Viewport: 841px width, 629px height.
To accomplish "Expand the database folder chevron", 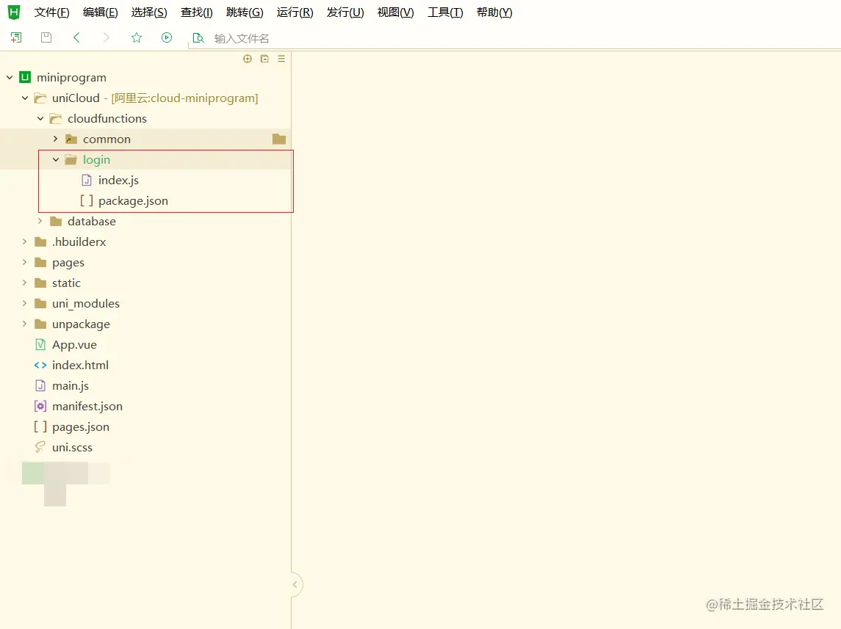I will point(40,221).
